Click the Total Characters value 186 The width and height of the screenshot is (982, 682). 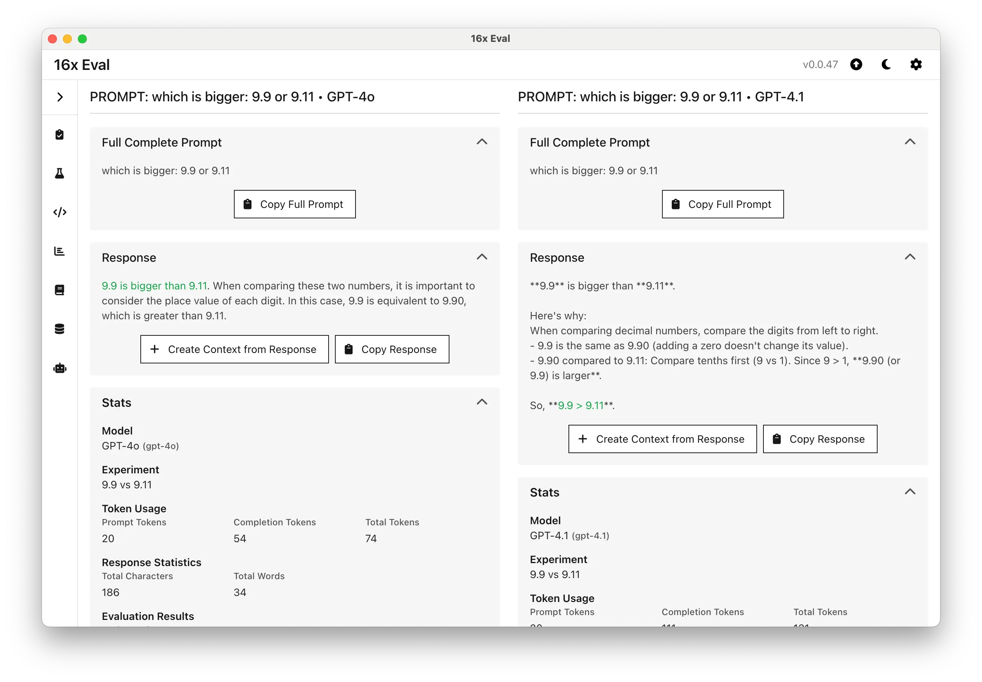(110, 593)
